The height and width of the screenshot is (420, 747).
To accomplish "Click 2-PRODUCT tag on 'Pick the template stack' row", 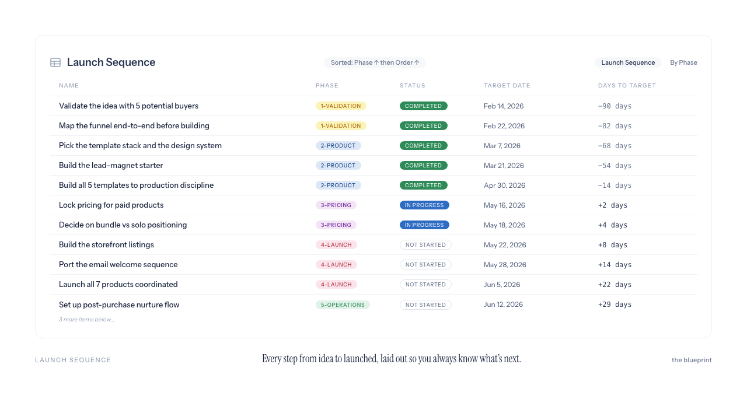I will [x=338, y=146].
